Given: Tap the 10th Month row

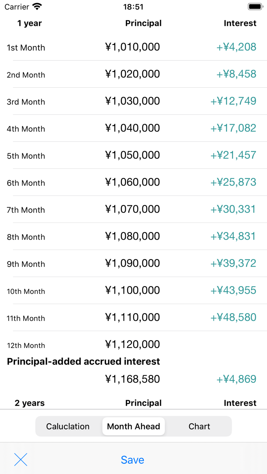Looking at the screenshot, I should [133, 290].
